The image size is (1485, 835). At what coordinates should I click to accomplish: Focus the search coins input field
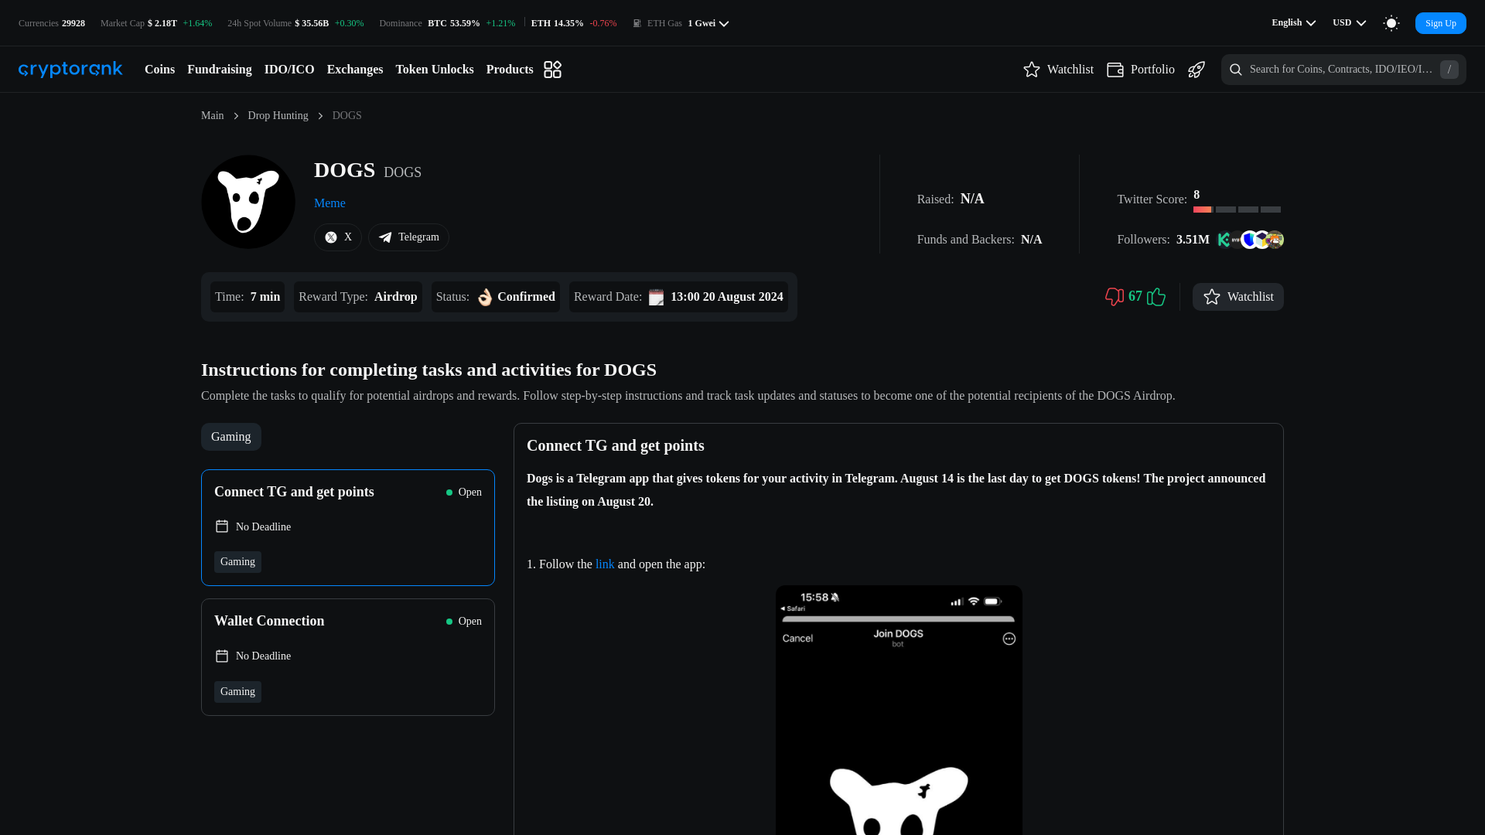[x=1342, y=70]
